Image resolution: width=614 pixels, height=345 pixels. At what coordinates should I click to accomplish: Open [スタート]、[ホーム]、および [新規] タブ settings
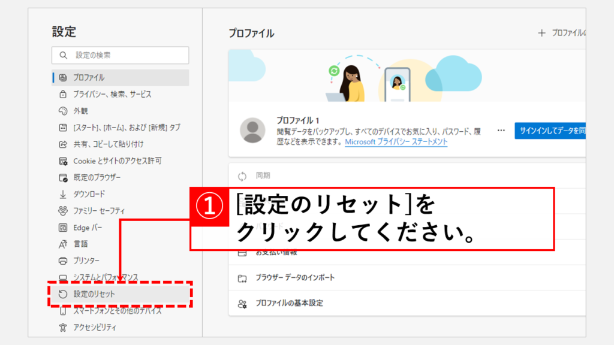coord(126,128)
